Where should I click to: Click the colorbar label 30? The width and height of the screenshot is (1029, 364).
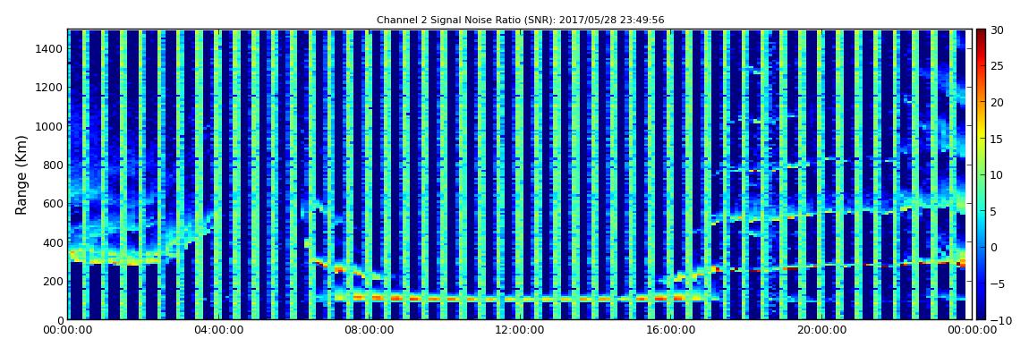pos(998,30)
